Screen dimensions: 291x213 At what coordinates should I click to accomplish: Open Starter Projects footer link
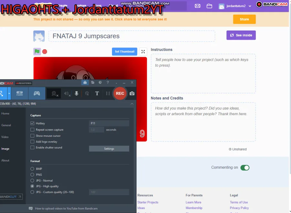coord(148,202)
